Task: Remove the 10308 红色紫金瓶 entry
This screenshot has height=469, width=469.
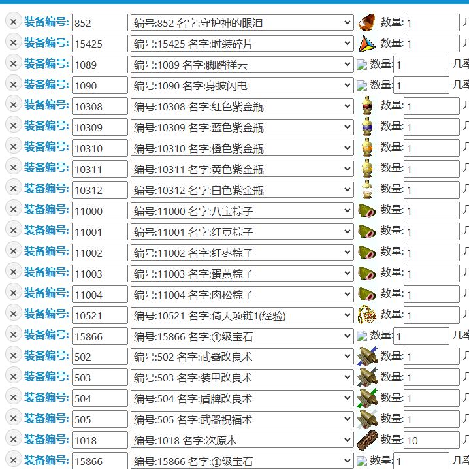Action: (x=14, y=105)
